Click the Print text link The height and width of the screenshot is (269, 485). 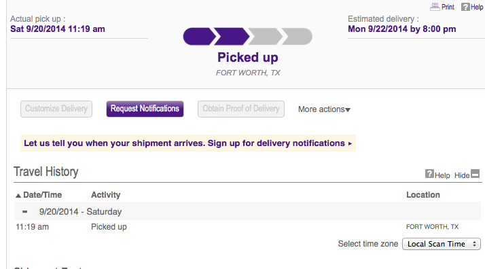tap(448, 7)
